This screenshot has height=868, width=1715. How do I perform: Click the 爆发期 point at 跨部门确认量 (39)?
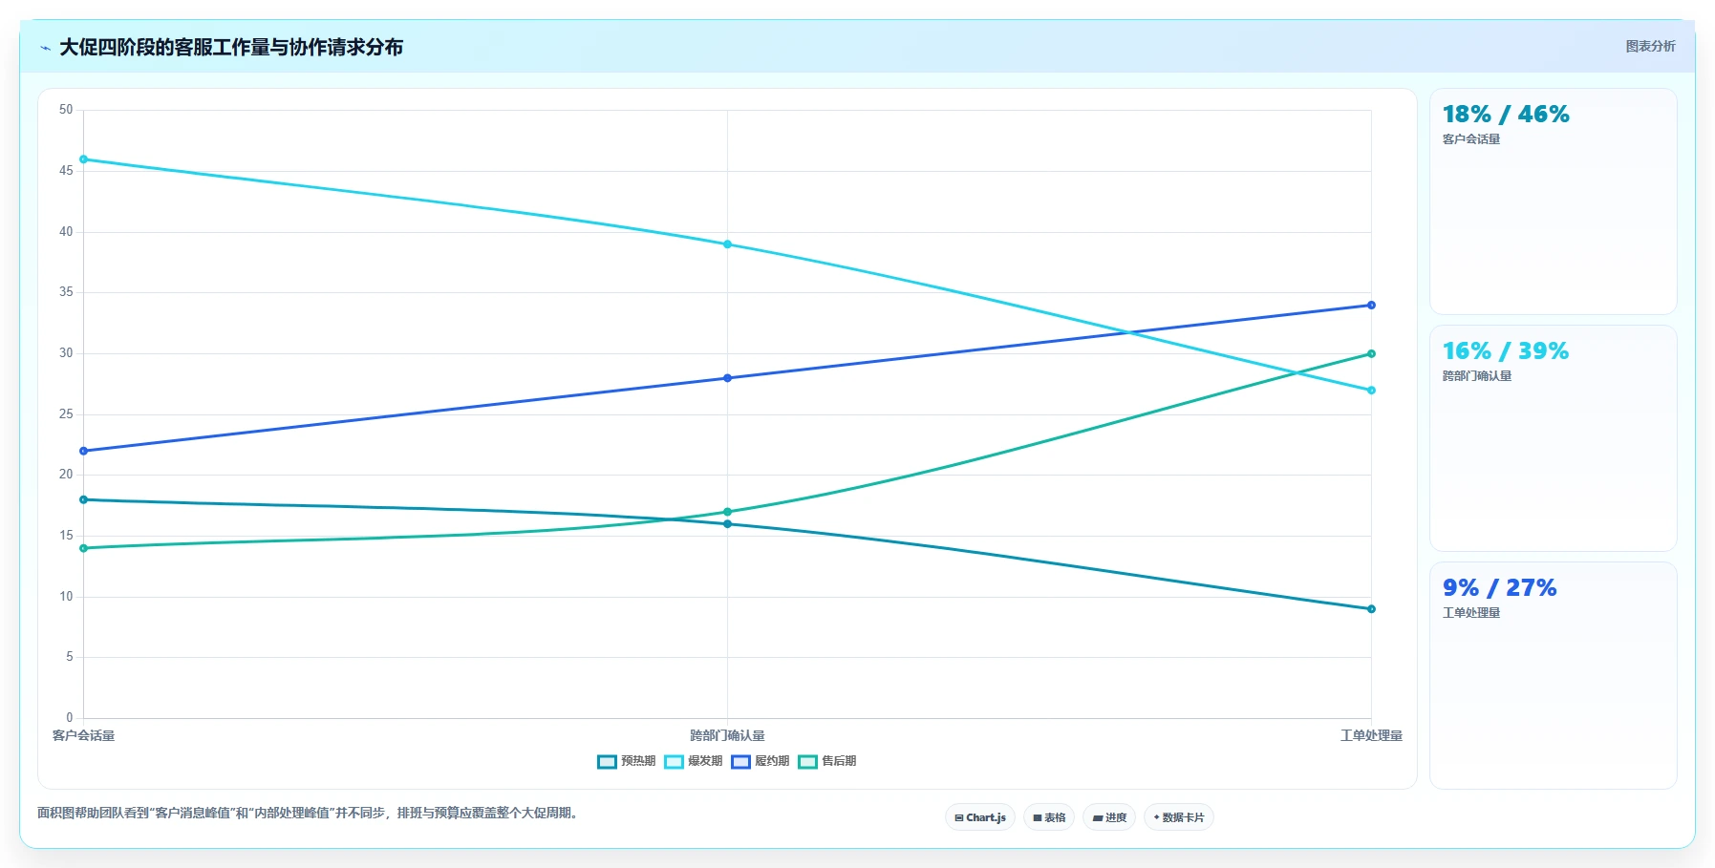(x=727, y=244)
